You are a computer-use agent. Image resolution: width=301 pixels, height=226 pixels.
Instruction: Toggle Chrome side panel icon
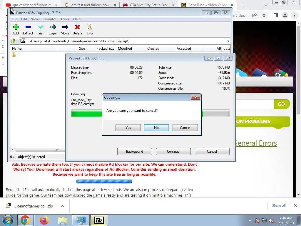click(x=276, y=15)
